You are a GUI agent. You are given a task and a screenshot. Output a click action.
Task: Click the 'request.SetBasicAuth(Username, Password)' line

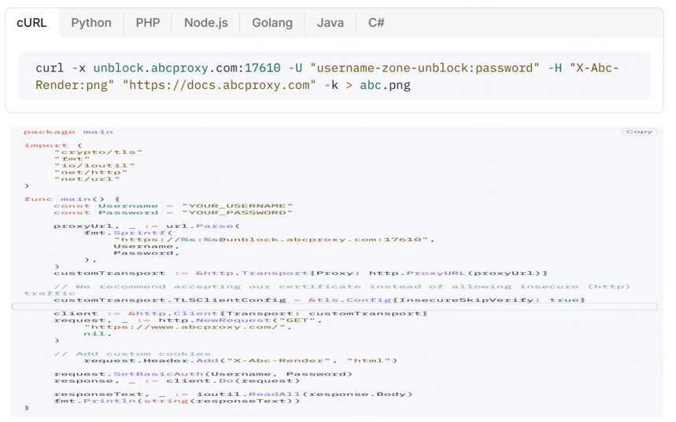point(203,374)
